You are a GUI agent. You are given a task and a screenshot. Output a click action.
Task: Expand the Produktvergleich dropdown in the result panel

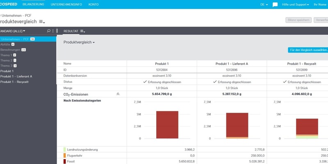coord(79,42)
